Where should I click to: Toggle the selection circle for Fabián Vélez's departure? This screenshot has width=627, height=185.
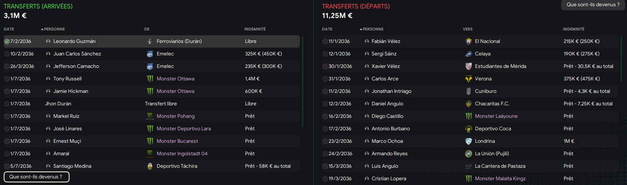325,41
